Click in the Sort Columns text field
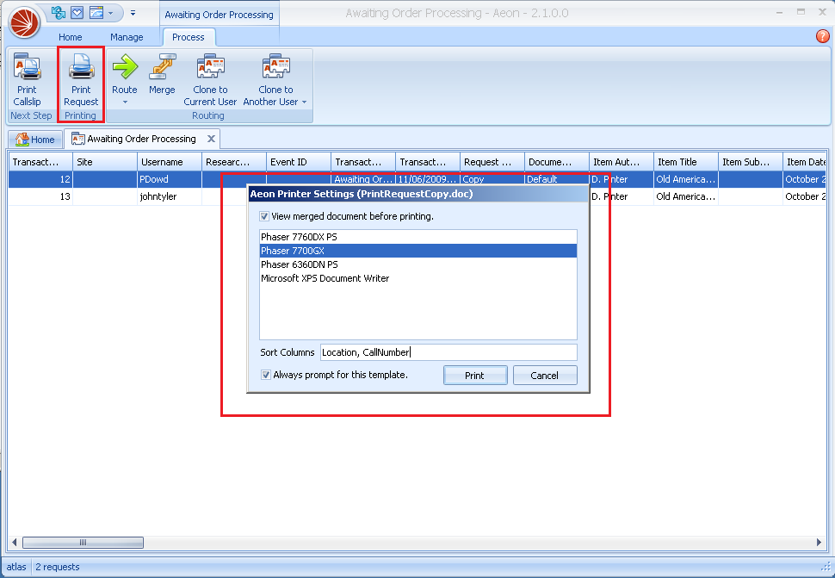 (x=448, y=351)
